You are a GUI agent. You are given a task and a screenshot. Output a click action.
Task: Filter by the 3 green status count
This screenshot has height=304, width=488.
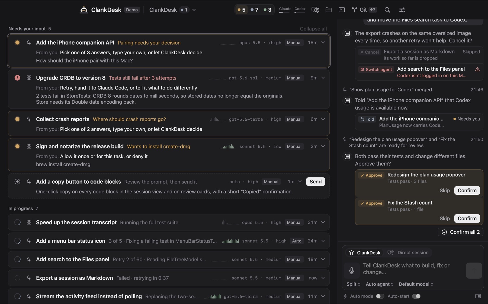pyautogui.click(x=268, y=10)
